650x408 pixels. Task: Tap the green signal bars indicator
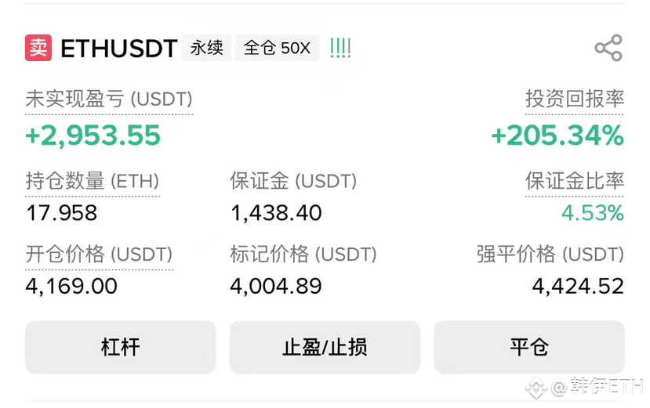click(x=340, y=48)
